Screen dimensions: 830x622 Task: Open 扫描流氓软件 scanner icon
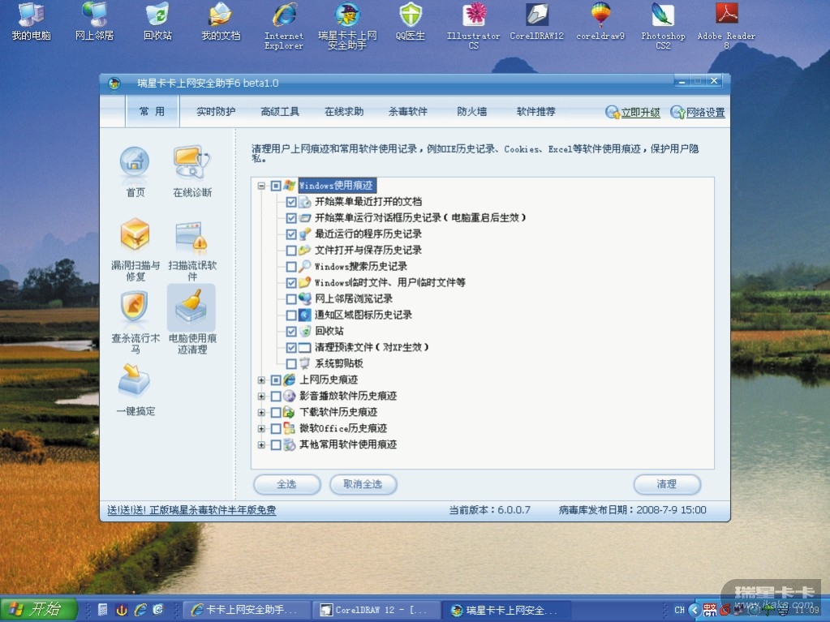(191, 235)
